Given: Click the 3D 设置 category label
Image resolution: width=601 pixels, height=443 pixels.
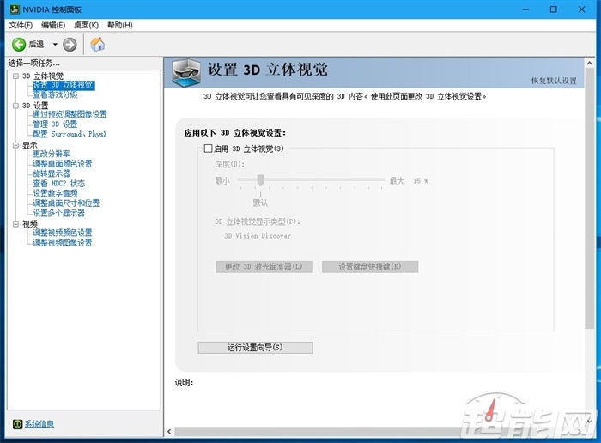Looking at the screenshot, I should pos(35,106).
